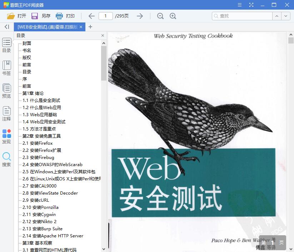
Task: Open the 书签 bookmarks sidebar icon
Action: [6, 68]
